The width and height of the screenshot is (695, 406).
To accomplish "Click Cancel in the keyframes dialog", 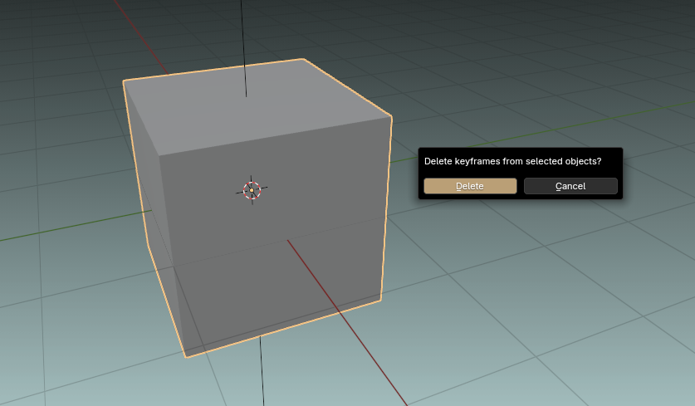I will (570, 186).
